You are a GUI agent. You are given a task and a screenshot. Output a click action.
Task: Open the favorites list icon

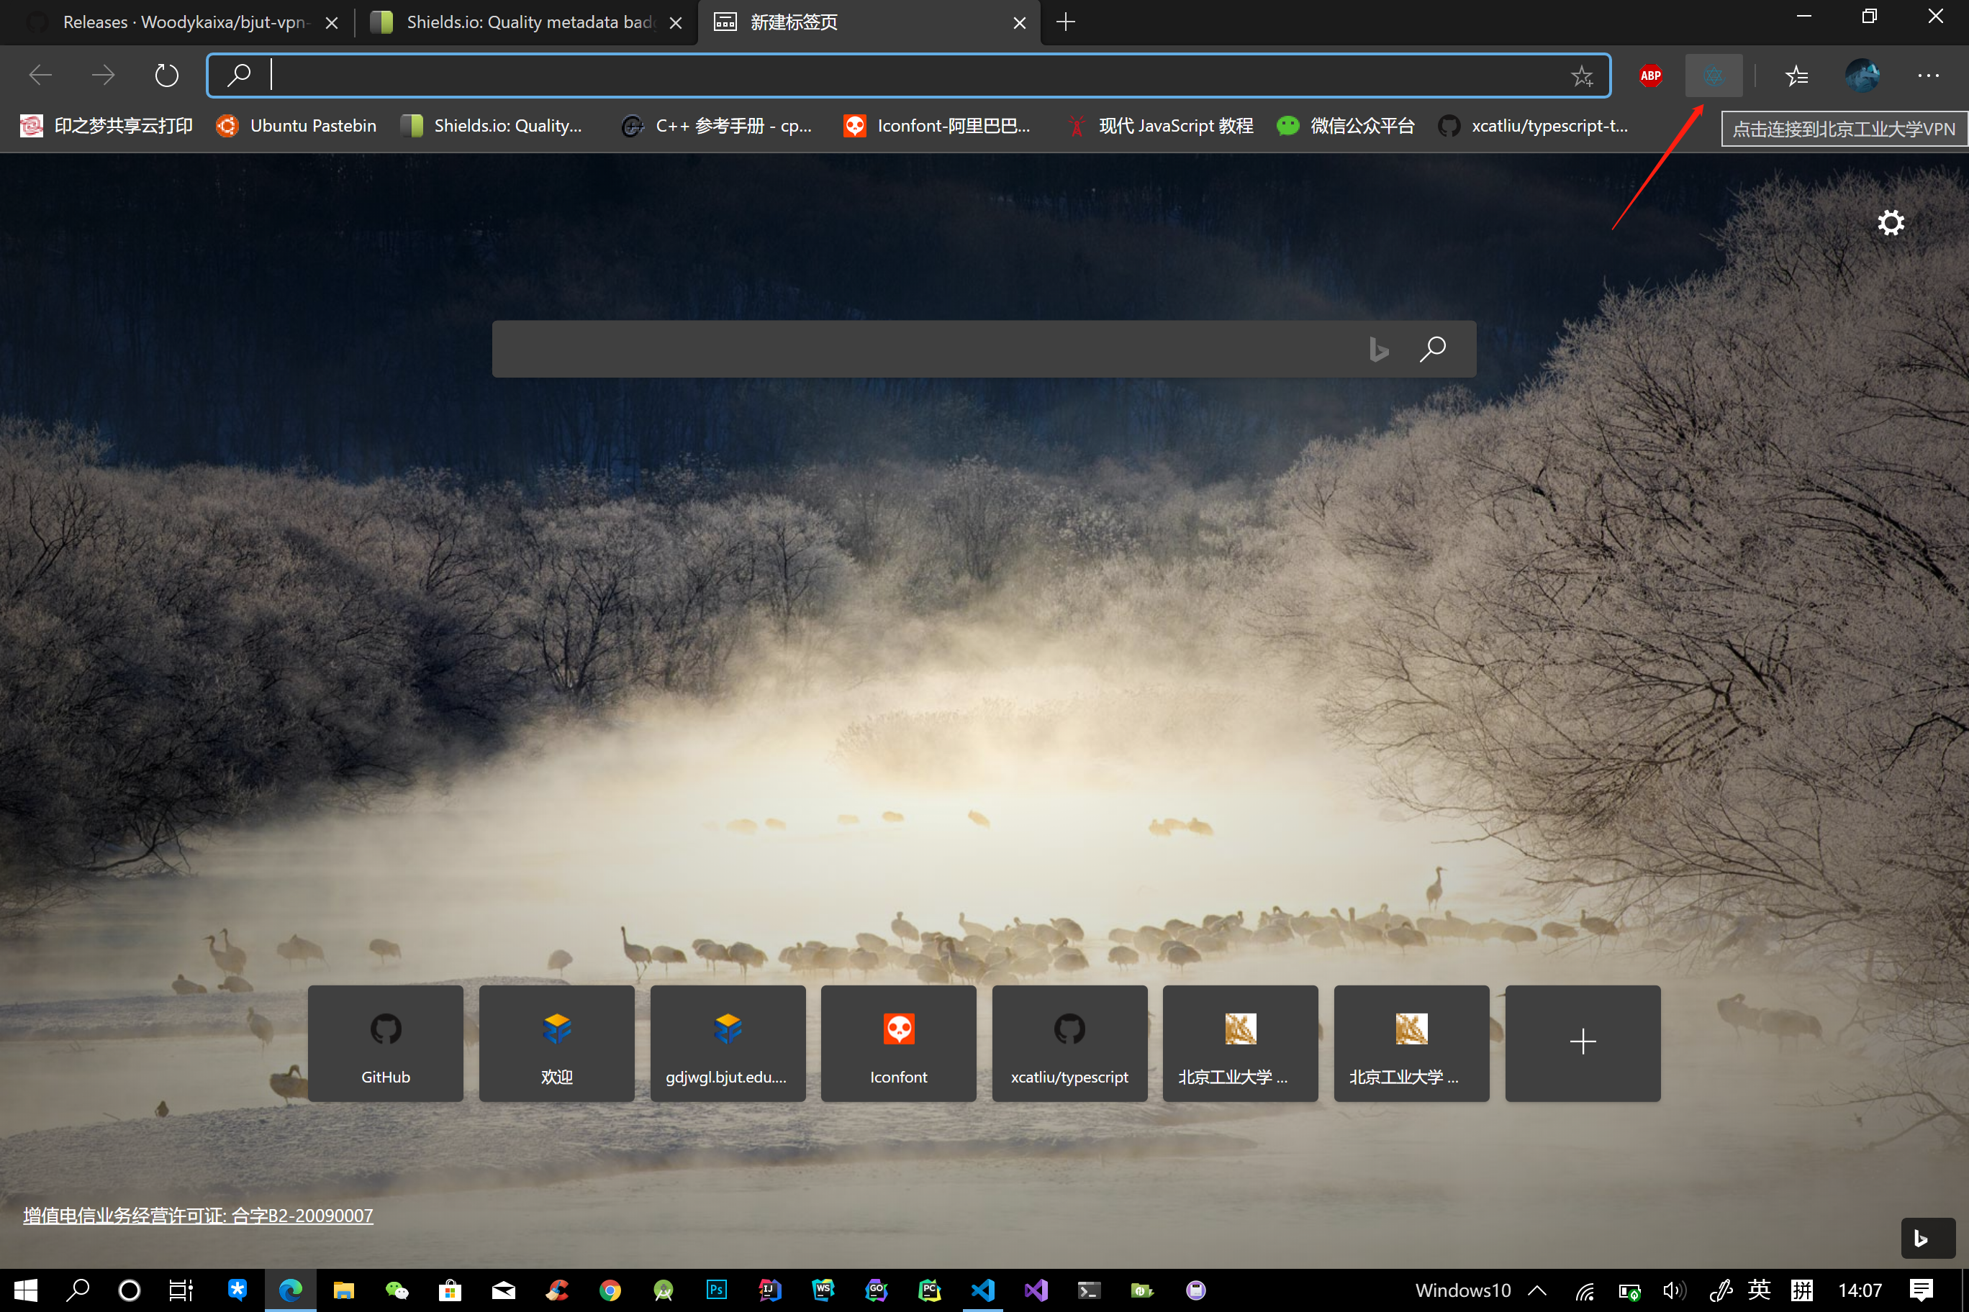[1796, 76]
